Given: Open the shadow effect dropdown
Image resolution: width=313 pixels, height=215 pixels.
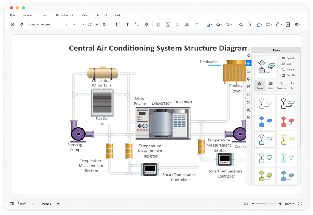Looking at the screenshot, I should click(219, 25).
